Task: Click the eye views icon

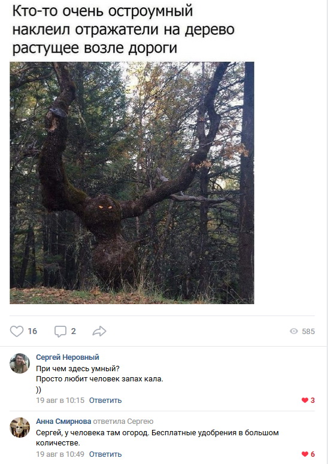Action: pos(294,331)
